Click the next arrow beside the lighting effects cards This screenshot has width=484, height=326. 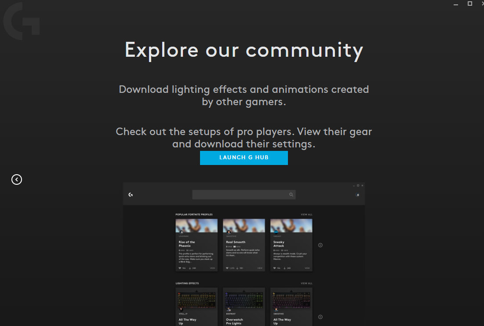pos(320,317)
